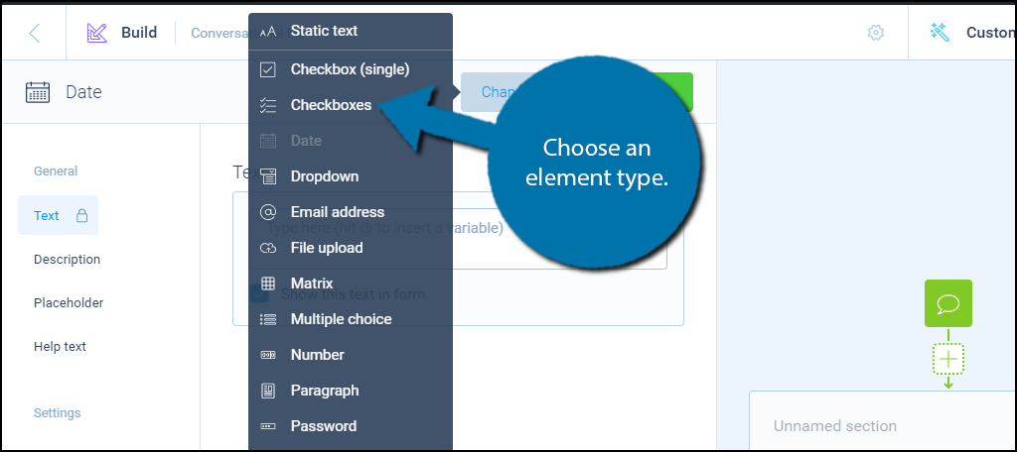Click the dashed plus add-element button
Viewport: 1017px width, 452px height.
(x=948, y=358)
